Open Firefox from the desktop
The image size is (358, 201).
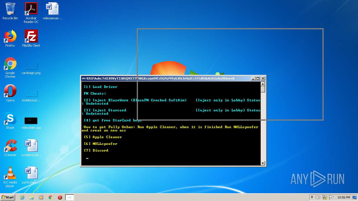point(10,39)
